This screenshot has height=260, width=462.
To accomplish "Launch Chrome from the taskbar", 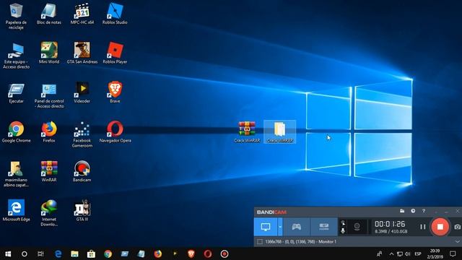I will pos(108,253).
